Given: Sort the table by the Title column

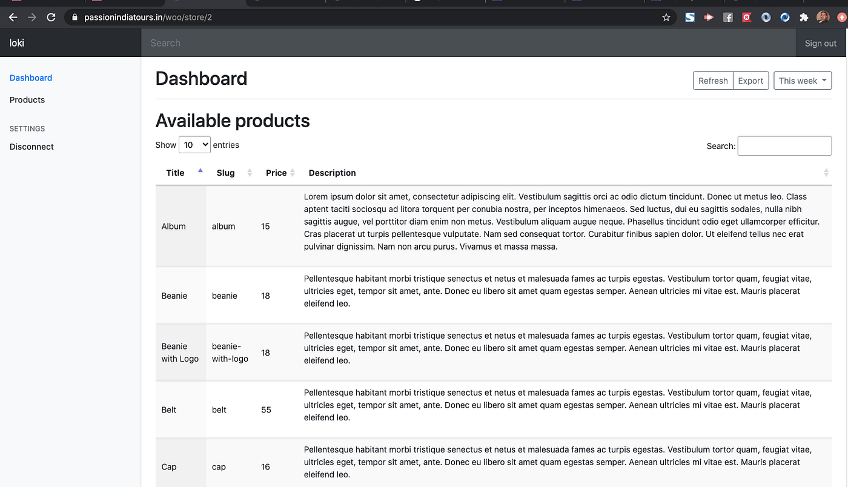Looking at the screenshot, I should (181, 173).
